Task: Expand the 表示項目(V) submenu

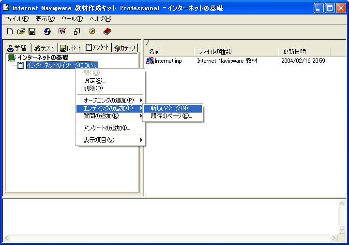Action: (x=110, y=140)
